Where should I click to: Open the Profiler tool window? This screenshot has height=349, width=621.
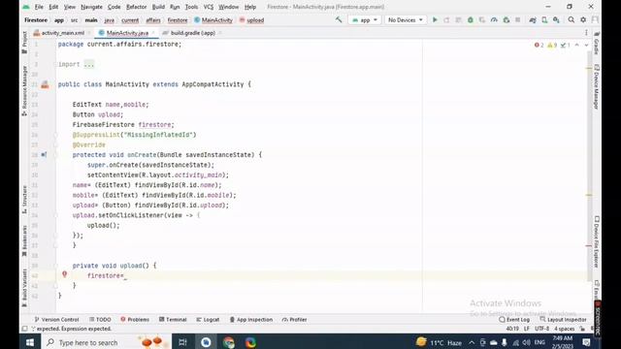pos(294,319)
